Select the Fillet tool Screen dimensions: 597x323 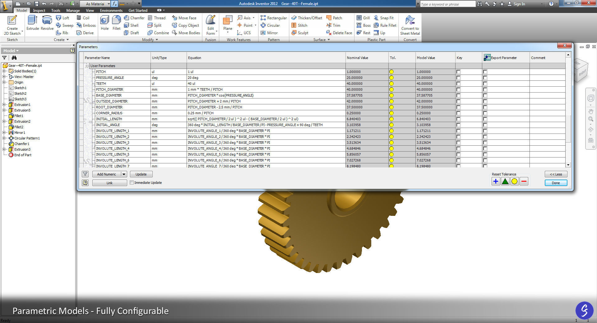tap(116, 23)
